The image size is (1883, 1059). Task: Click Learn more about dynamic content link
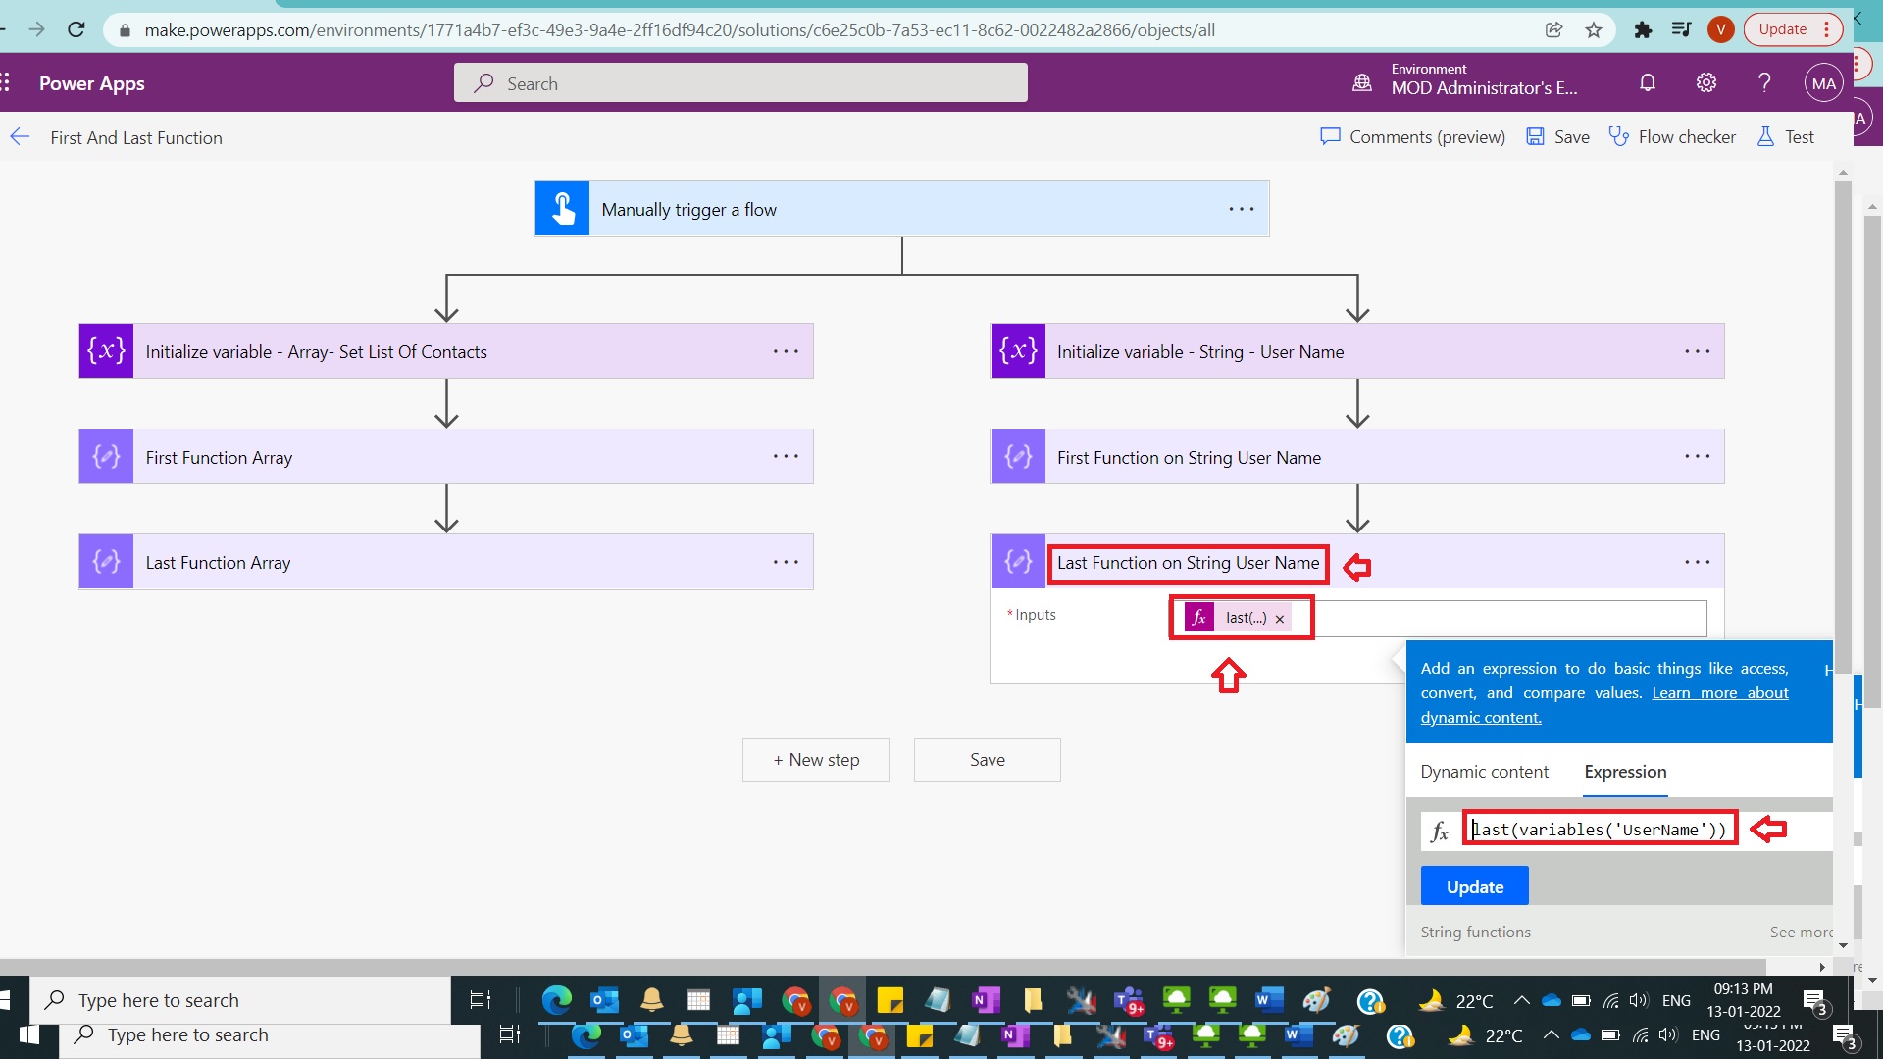pyautogui.click(x=1719, y=693)
